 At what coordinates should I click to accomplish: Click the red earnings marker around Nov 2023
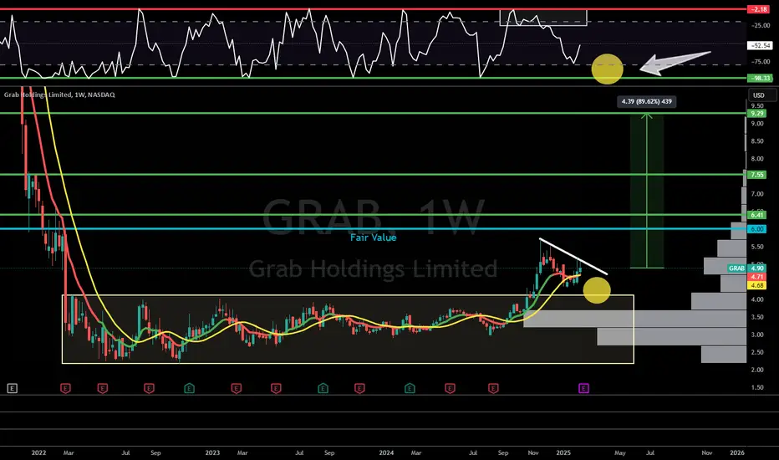(x=359, y=388)
